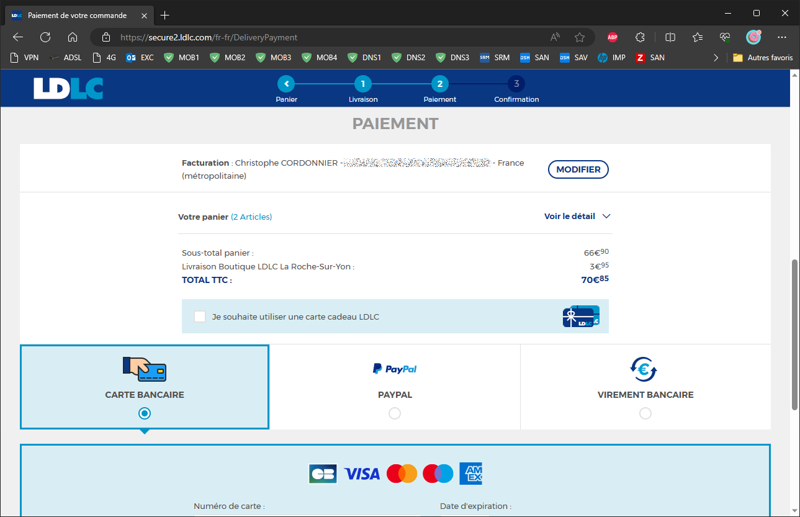
Task: Open EXC bookmark
Action: point(140,58)
